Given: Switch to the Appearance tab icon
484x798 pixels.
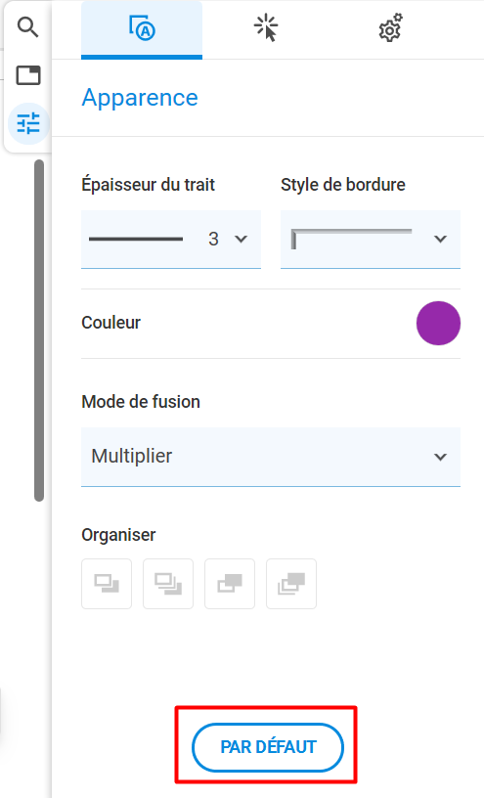Looking at the screenshot, I should click(x=142, y=29).
